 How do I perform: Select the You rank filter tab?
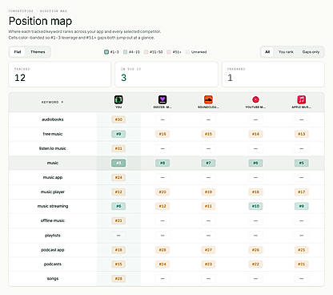[286, 52]
